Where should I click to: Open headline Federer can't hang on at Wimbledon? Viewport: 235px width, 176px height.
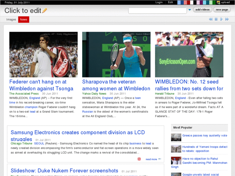pos(41,85)
